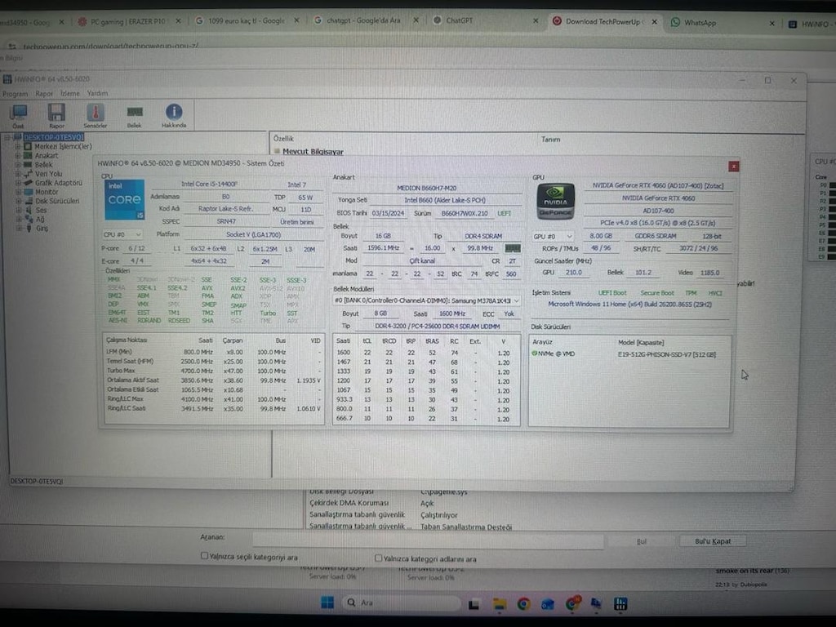Click 'MEDION B660H7-M20' motherboard field

click(426, 189)
